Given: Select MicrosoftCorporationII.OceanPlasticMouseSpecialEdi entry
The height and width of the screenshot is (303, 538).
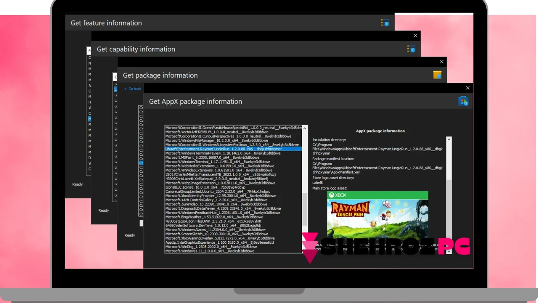Looking at the screenshot, I should pos(233,128).
